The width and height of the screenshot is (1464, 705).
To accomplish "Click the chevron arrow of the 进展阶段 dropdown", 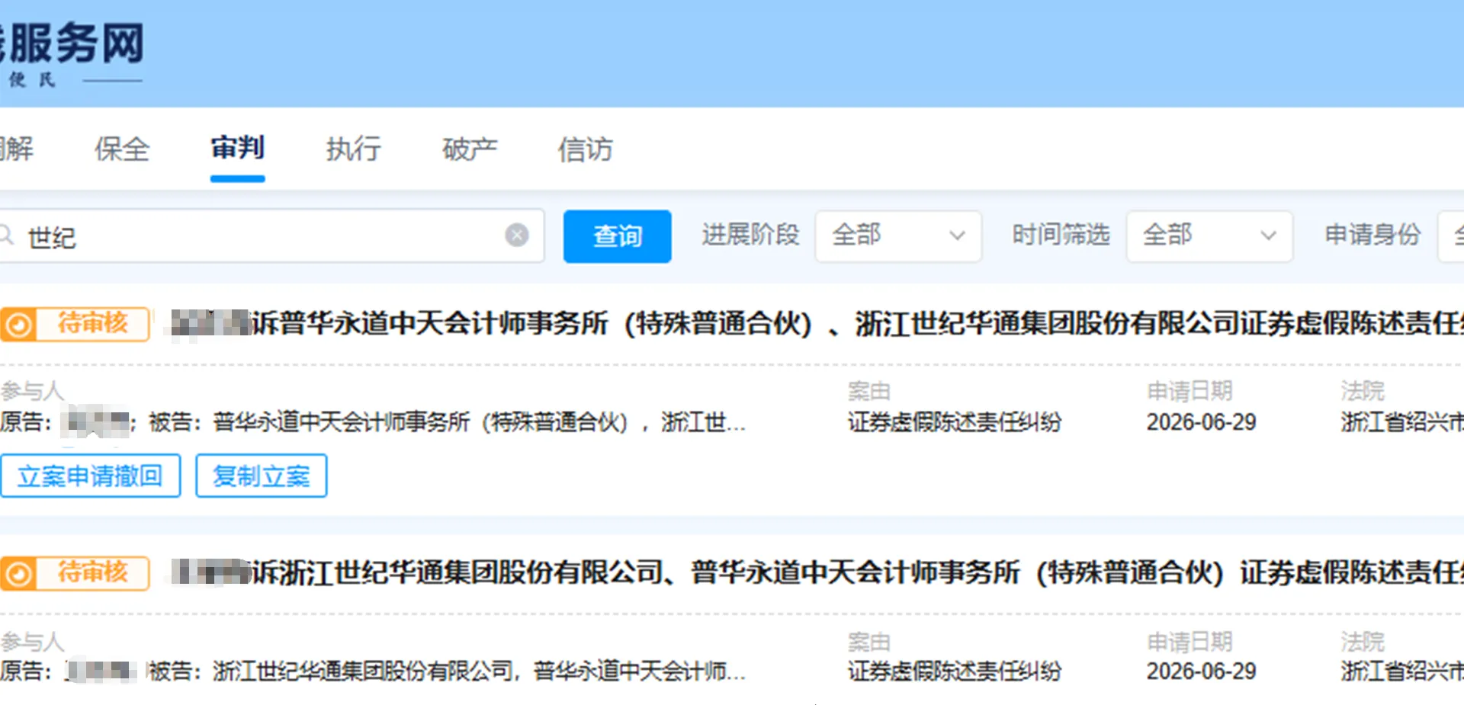I will [957, 236].
